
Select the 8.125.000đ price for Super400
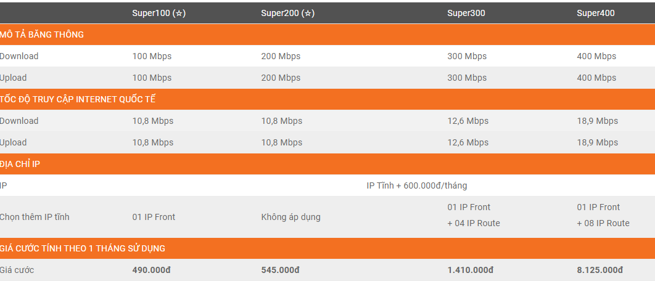click(x=599, y=270)
